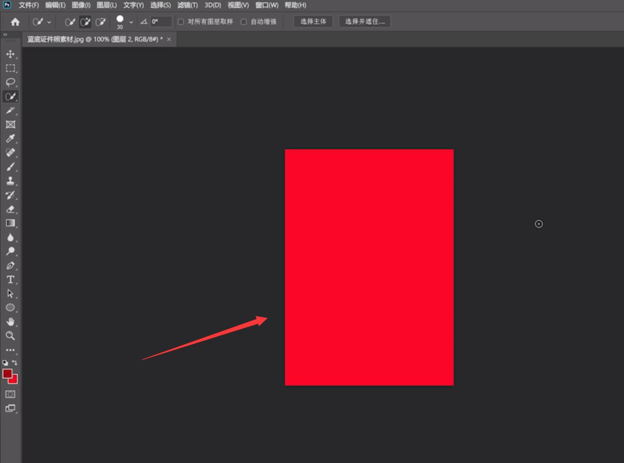
Task: Click the Subtract from Selection mode icon
Action: [x=101, y=22]
